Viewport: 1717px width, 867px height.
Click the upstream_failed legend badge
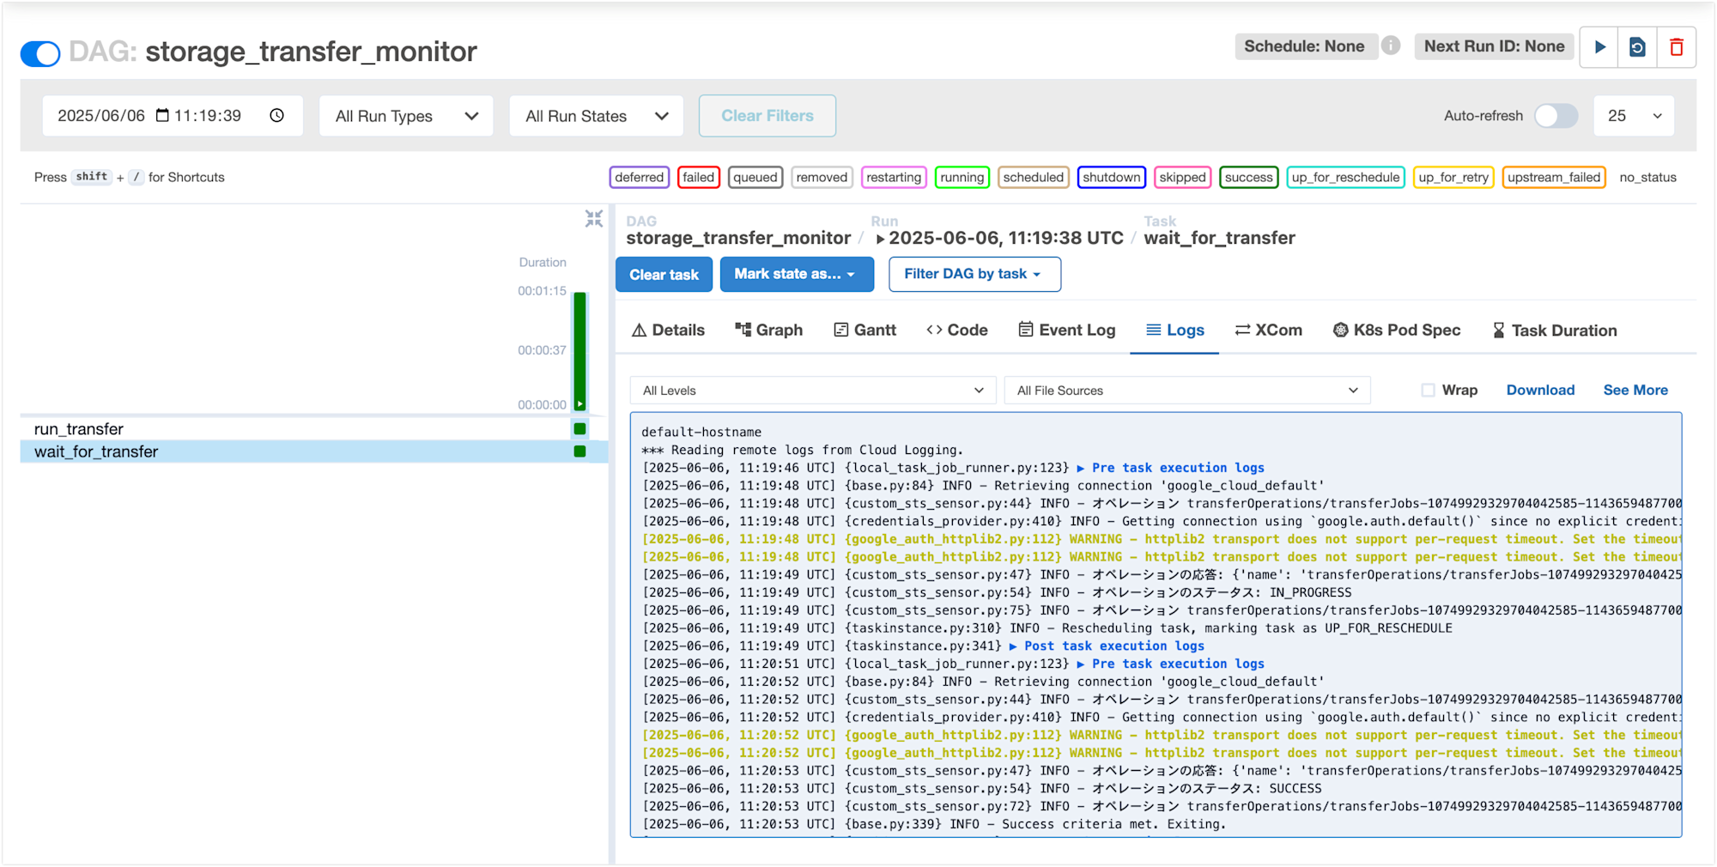[x=1554, y=177]
